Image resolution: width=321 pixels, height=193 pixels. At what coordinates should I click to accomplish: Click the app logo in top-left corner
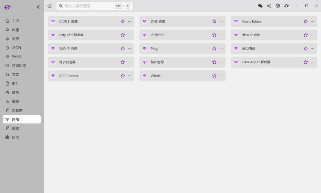[x=7, y=7]
